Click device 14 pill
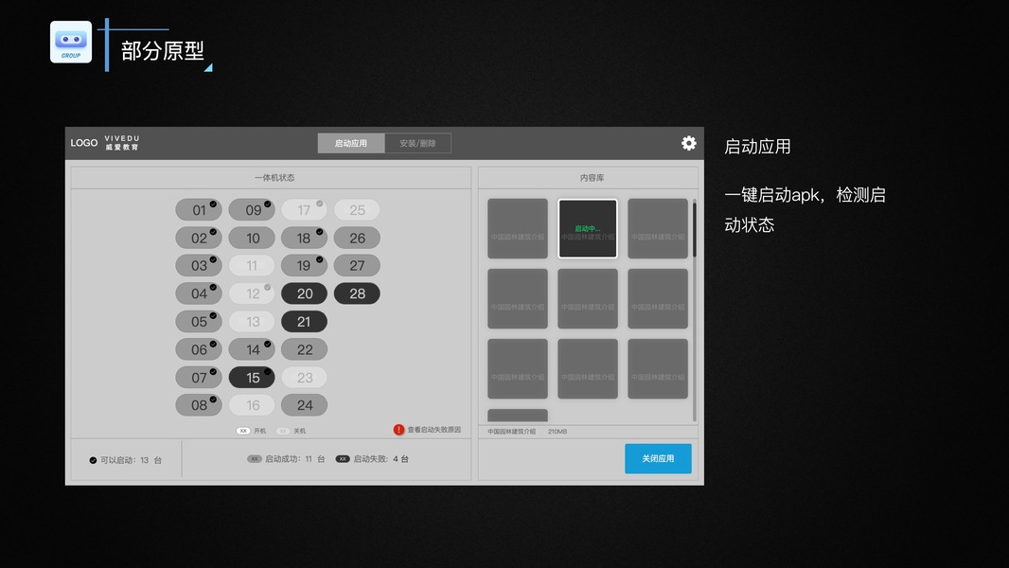The width and height of the screenshot is (1009, 568). pos(252,349)
